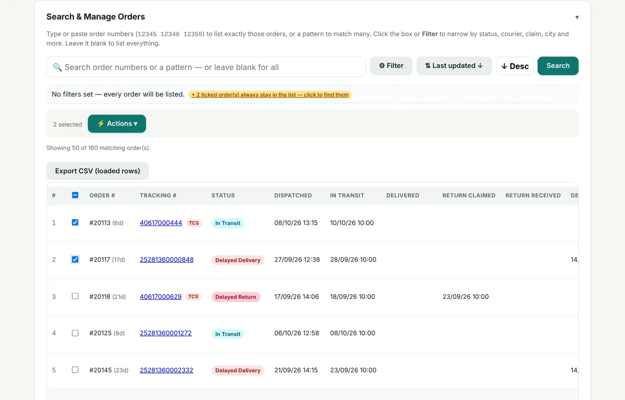Click the TCS badge on order #20113
The width and height of the screenshot is (625, 400).
tap(194, 223)
